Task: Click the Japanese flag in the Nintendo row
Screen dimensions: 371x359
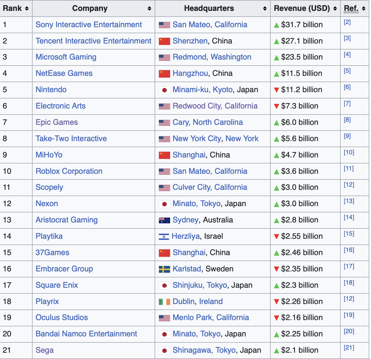Action: 164,90
